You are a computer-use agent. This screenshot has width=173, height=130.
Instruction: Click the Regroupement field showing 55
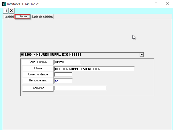tap(63, 81)
